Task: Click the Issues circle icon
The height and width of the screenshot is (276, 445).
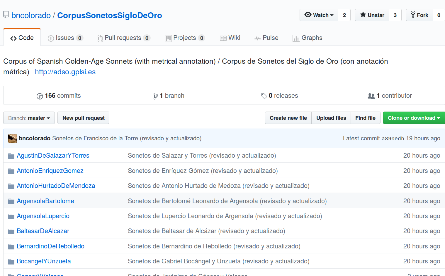Action: tap(51, 38)
